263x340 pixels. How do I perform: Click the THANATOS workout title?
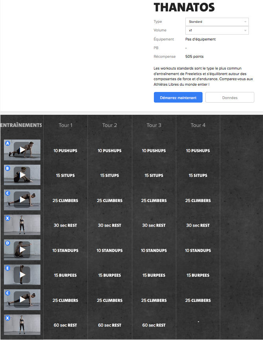point(184,7)
